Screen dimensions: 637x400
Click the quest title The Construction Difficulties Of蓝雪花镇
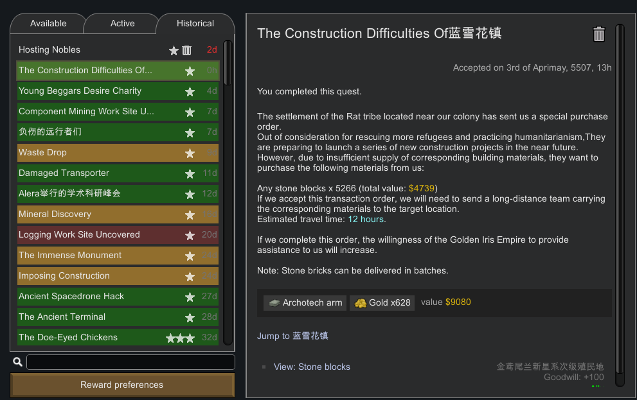(x=379, y=33)
